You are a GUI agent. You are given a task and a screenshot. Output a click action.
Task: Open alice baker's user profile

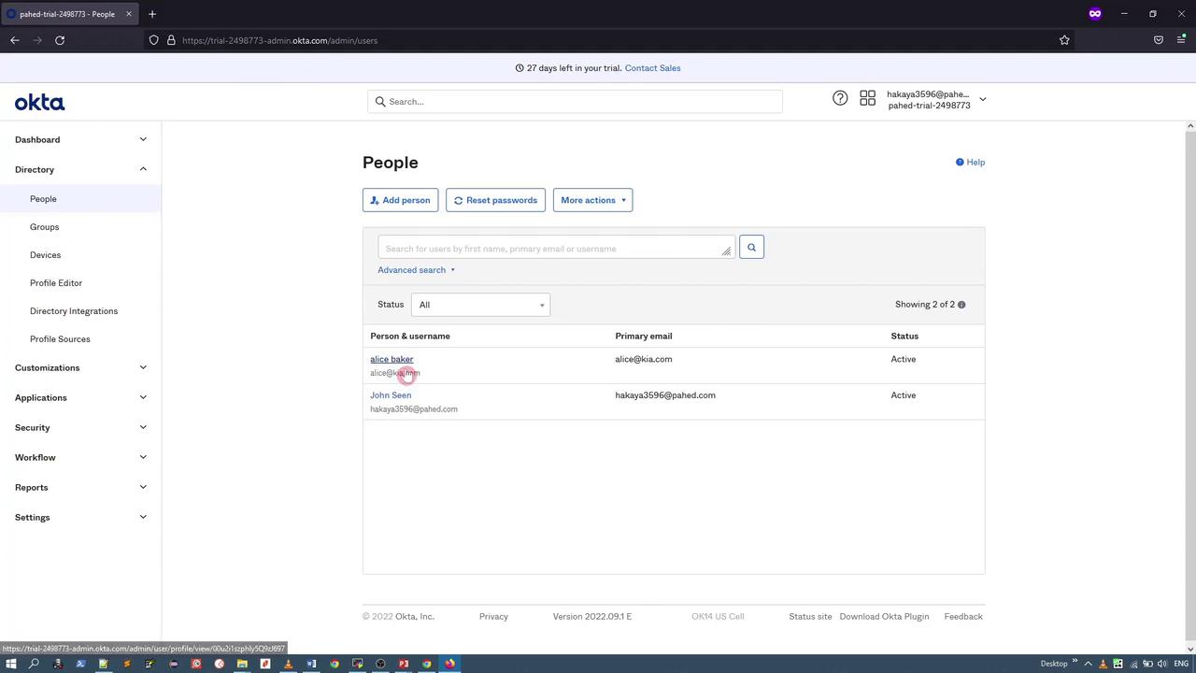click(392, 359)
